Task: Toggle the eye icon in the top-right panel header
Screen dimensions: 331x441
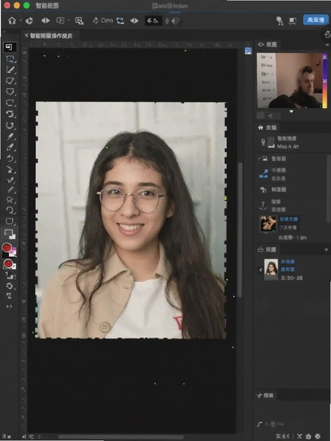Action: (x=261, y=44)
